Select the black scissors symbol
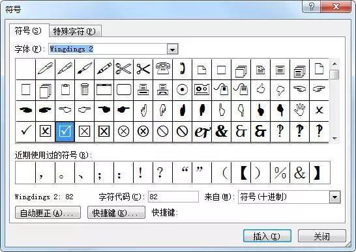356x252 pixels. click(143, 69)
